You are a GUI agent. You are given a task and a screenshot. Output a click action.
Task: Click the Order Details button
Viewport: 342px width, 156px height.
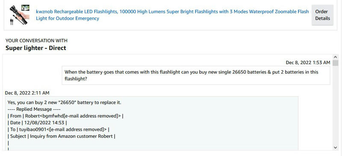[322, 15]
